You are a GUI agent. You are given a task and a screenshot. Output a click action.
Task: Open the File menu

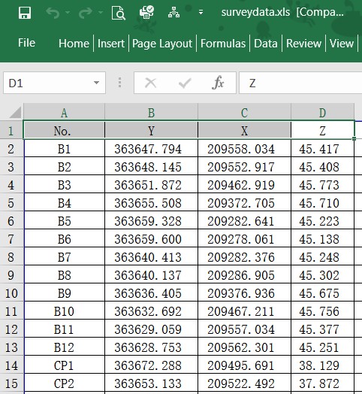[26, 43]
